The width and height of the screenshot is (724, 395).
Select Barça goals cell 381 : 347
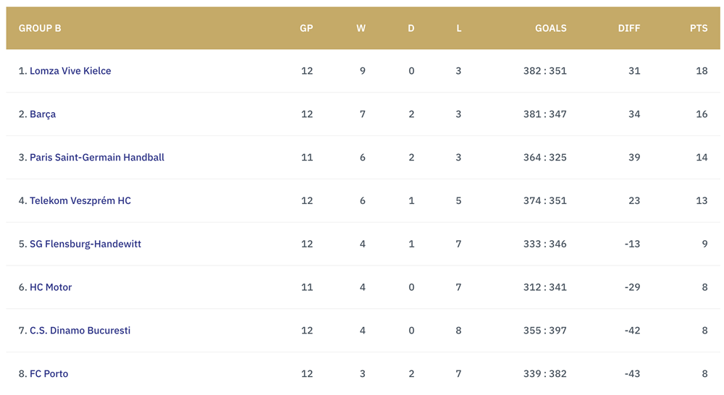[545, 114]
